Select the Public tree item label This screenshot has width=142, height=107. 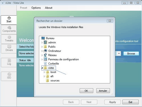(52, 47)
